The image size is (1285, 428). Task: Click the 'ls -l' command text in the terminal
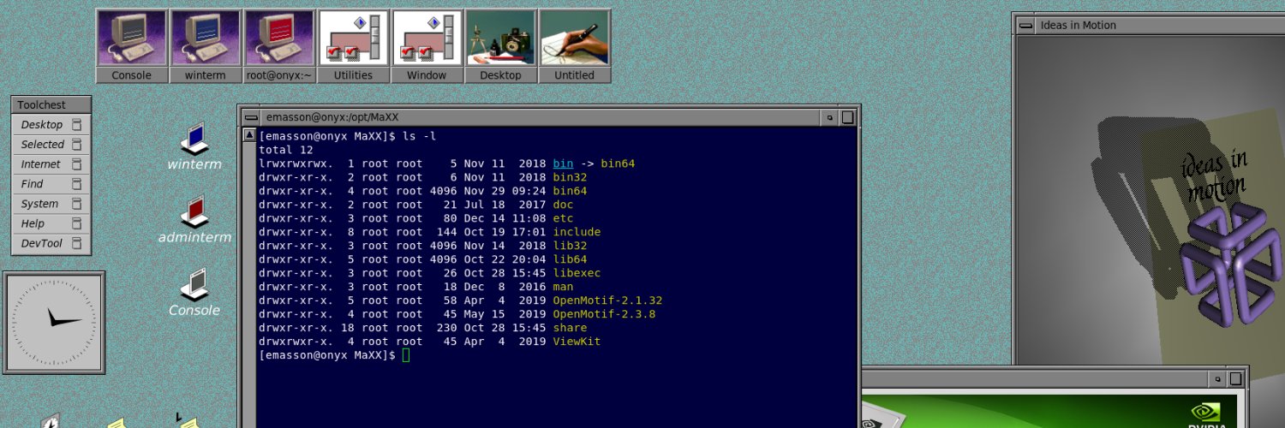click(420, 136)
